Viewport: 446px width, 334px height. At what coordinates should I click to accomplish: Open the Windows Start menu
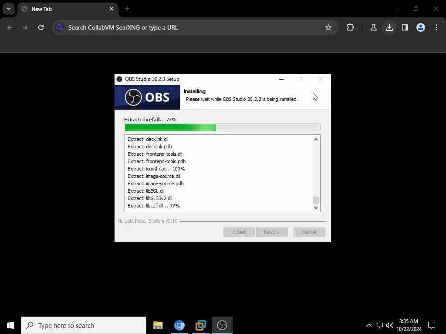click(10, 325)
